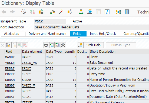The image size is (149, 103).
Task: Click the Expand All double-chevron-down icon
Action: (46, 45)
